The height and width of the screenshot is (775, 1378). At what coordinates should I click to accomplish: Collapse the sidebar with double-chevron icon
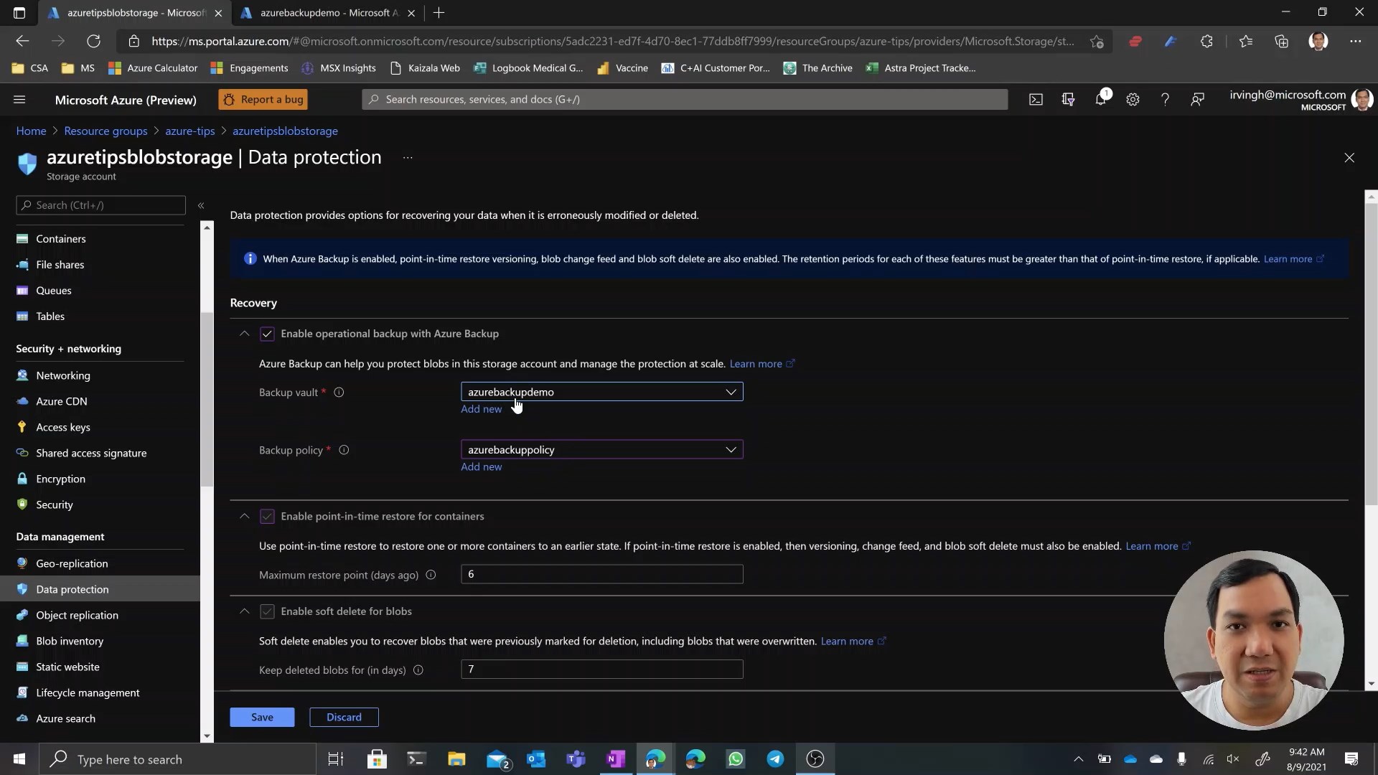[x=201, y=205]
